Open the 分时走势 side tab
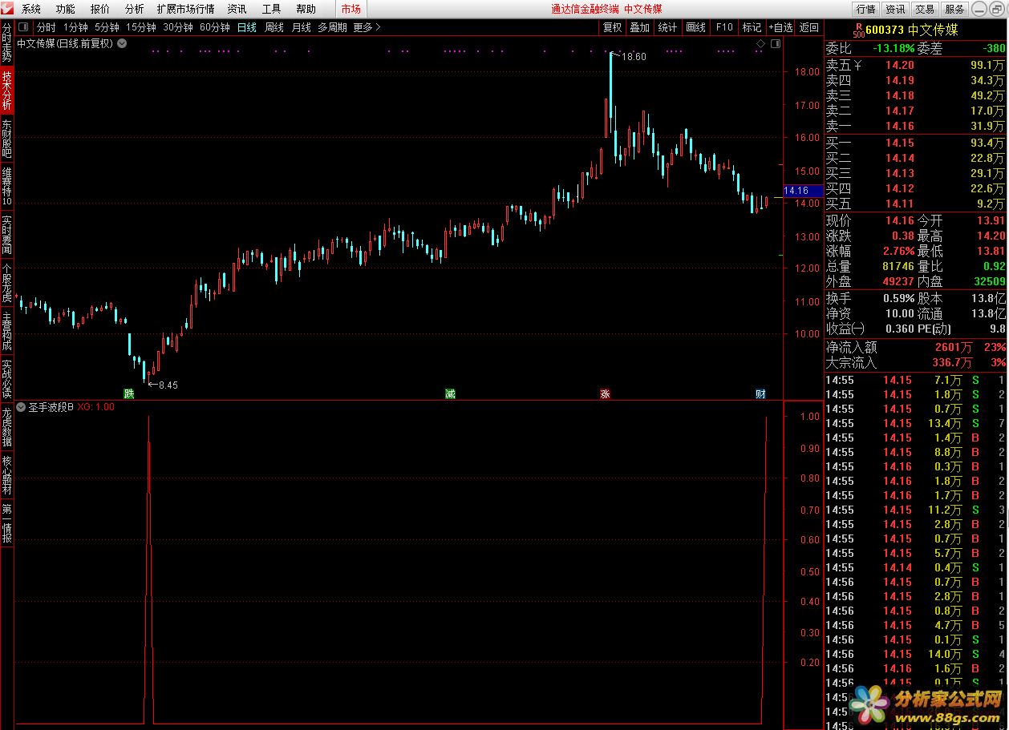 pos(6,44)
